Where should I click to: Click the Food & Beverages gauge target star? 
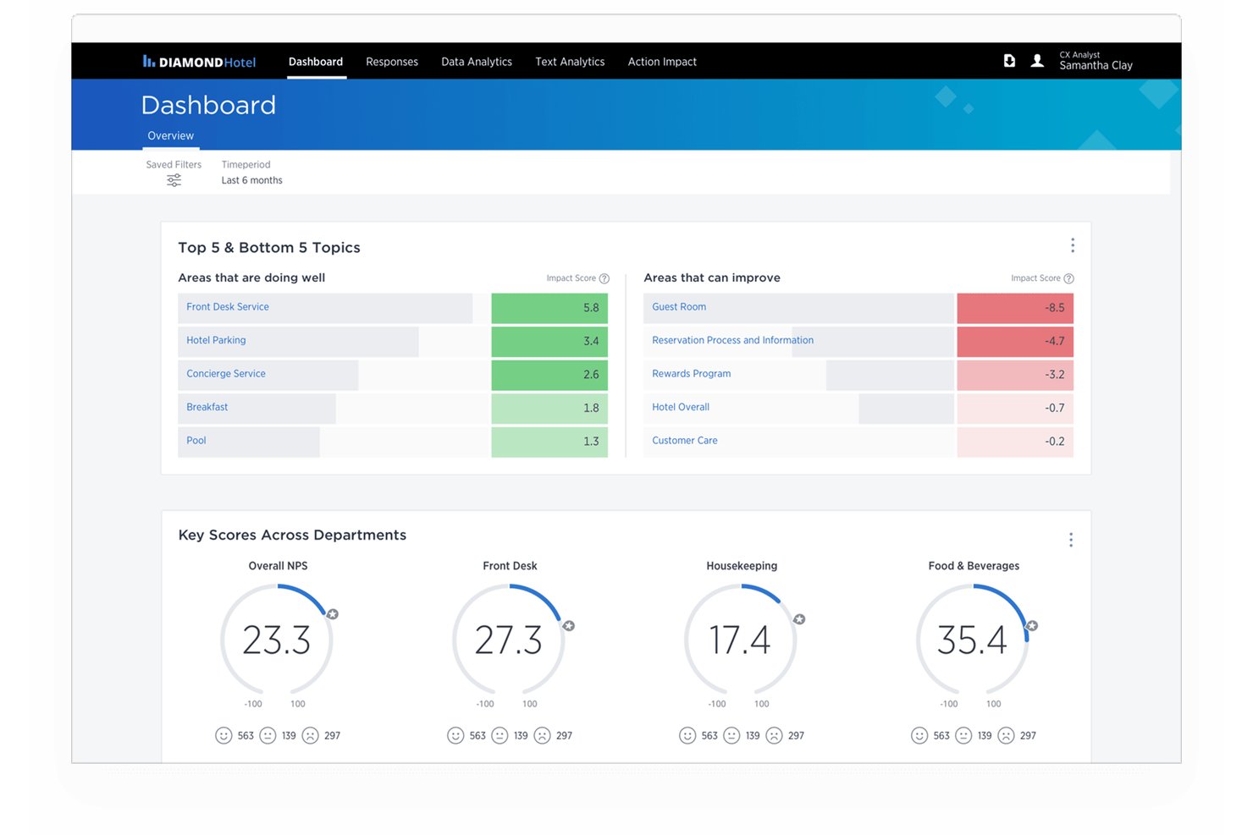(1032, 626)
